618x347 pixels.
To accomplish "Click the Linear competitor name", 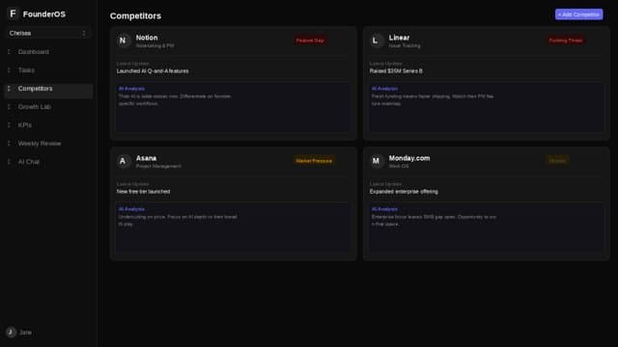I will point(399,38).
